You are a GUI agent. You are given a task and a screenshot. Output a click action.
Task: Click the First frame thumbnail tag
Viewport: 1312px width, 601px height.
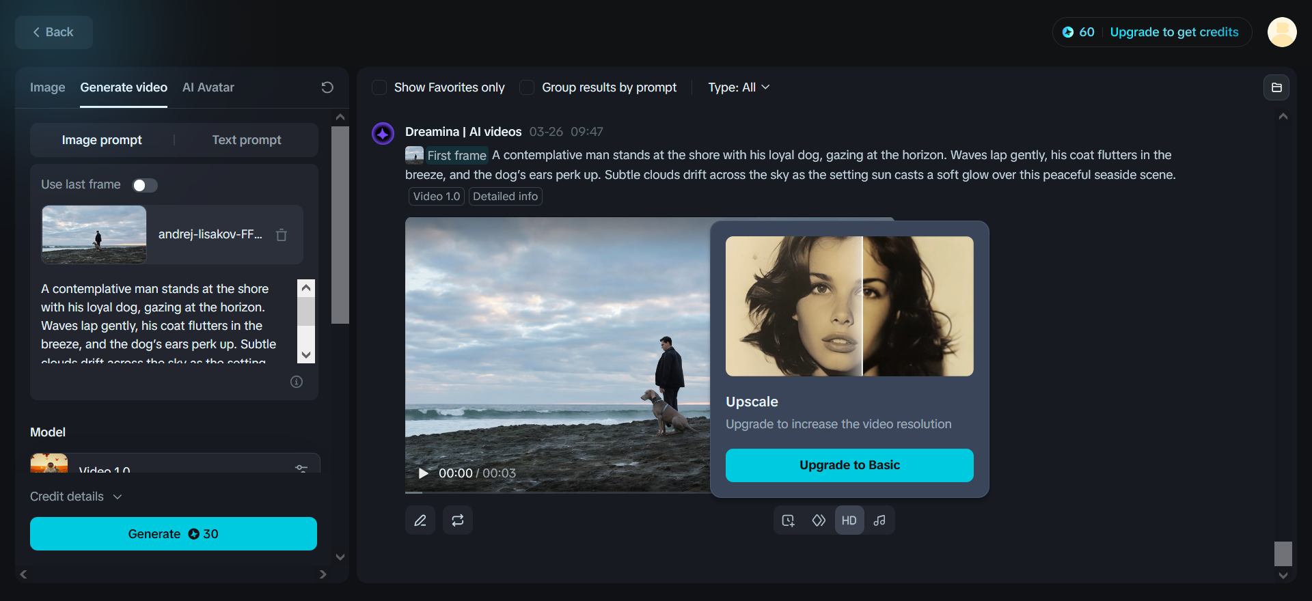(x=447, y=156)
